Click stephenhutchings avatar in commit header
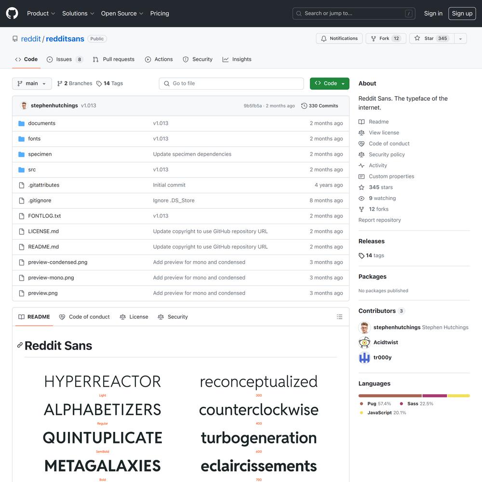 [x=24, y=106]
